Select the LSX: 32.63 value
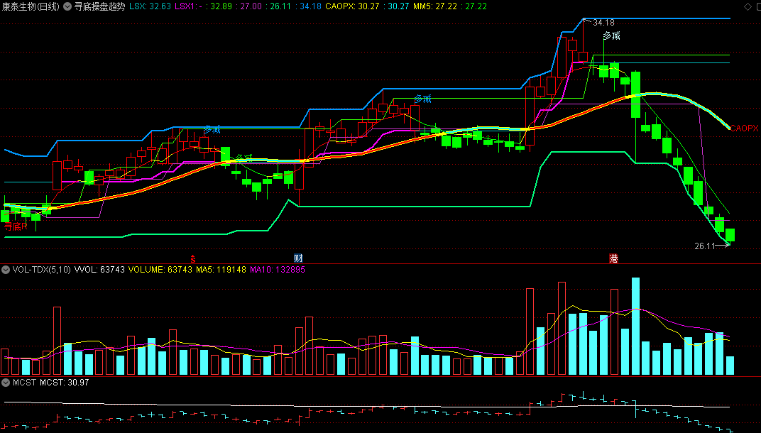The width and height of the screenshot is (761, 433). point(150,6)
